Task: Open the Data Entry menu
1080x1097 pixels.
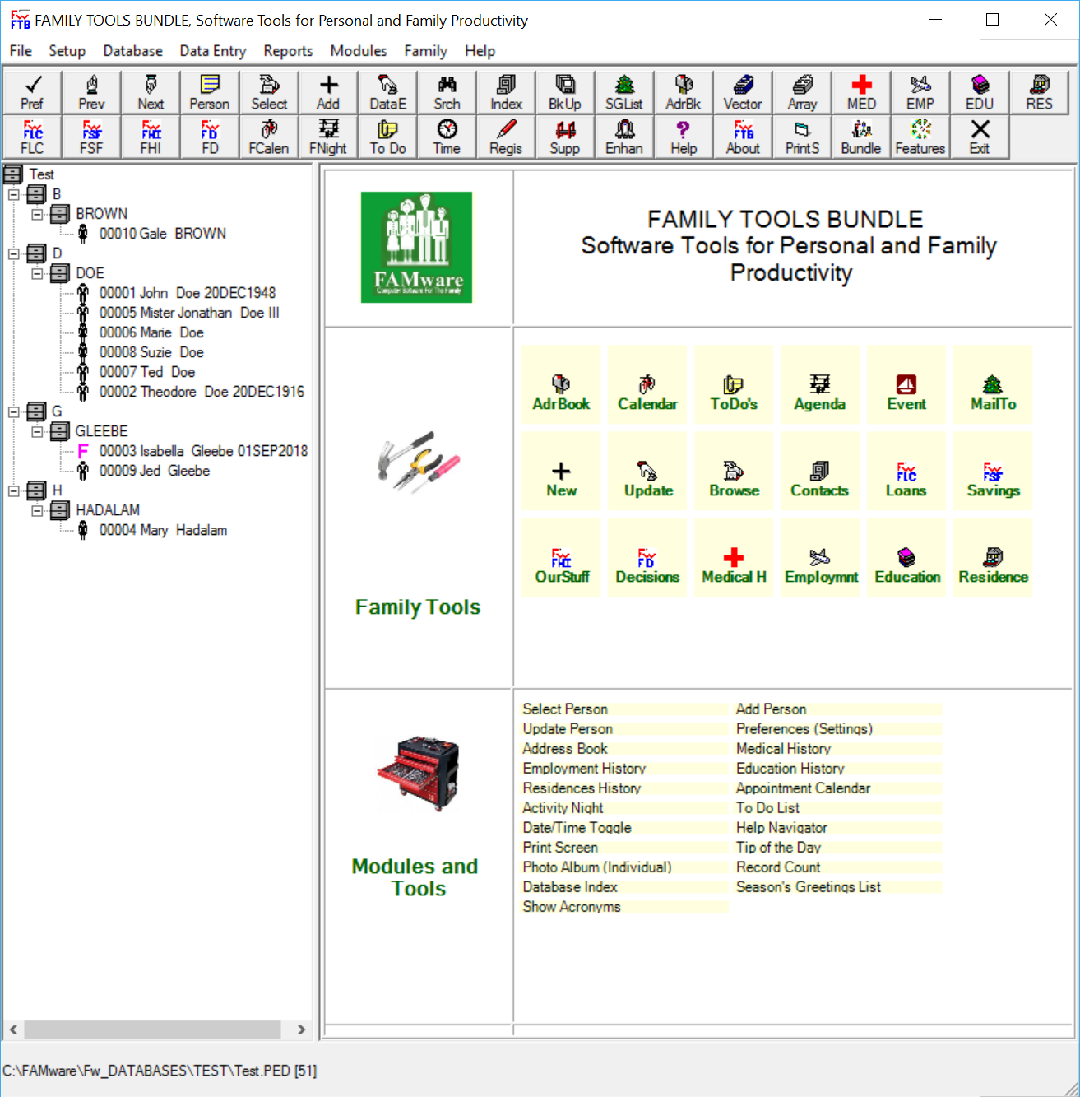Action: point(213,51)
